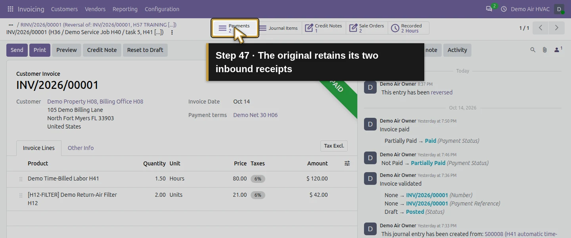Open the Vendors menu
Viewport: 571px width, 238px height.
tap(95, 9)
